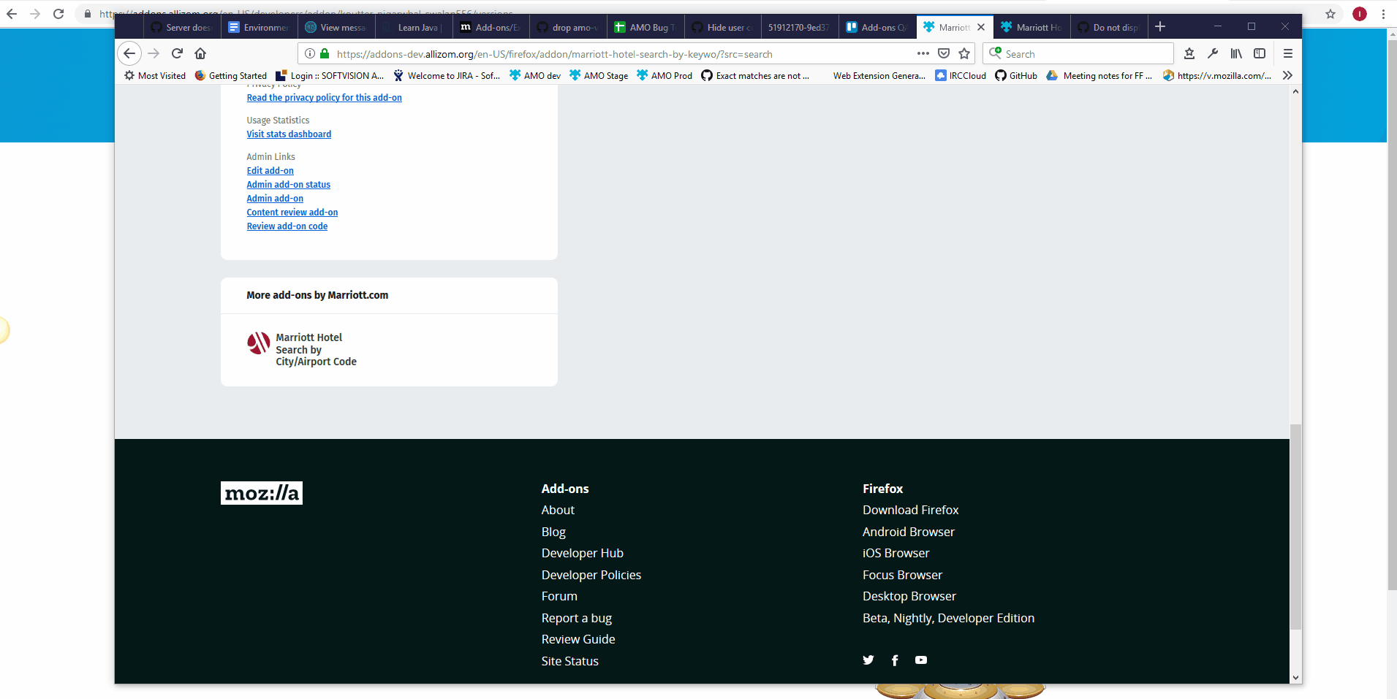This screenshot has width=1397, height=699.
Task: Open the AMO Stage bookmark
Action: point(599,75)
